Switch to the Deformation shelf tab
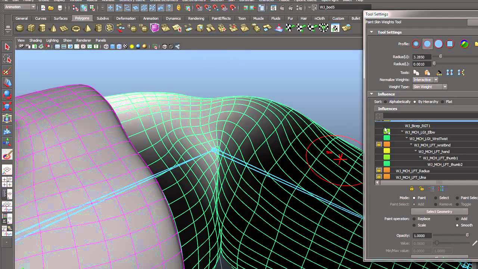 click(126, 18)
